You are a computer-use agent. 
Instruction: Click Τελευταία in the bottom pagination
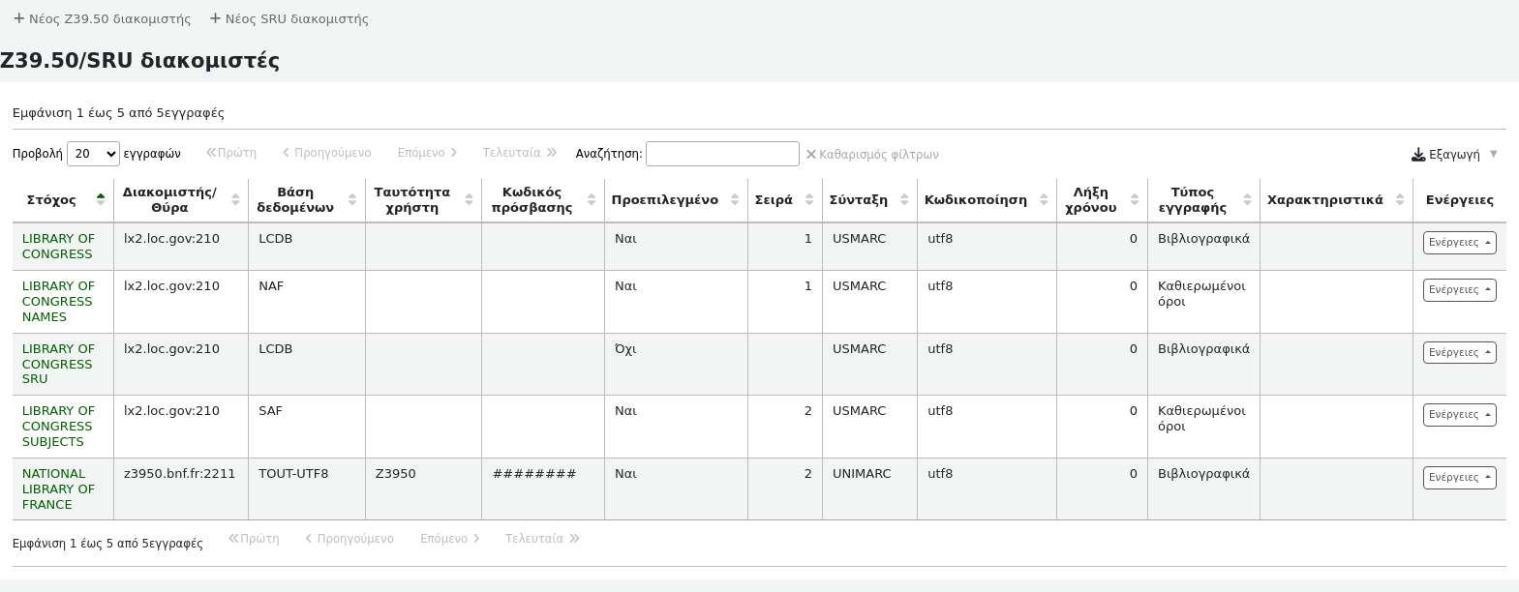click(x=541, y=539)
